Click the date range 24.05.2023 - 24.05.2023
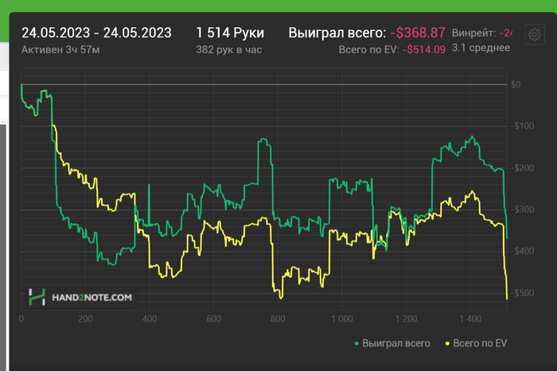Viewport: 557px width, 371px height. tap(96, 33)
